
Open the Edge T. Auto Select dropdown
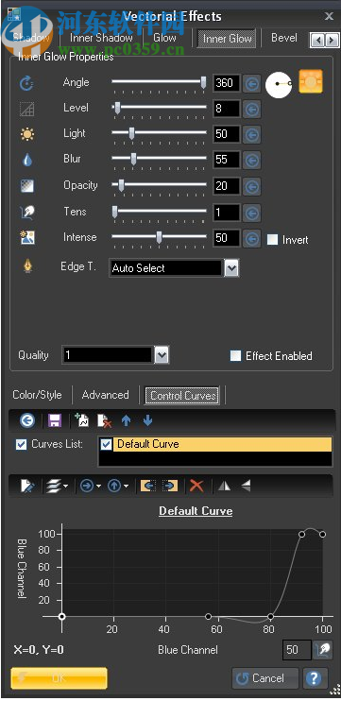click(231, 268)
